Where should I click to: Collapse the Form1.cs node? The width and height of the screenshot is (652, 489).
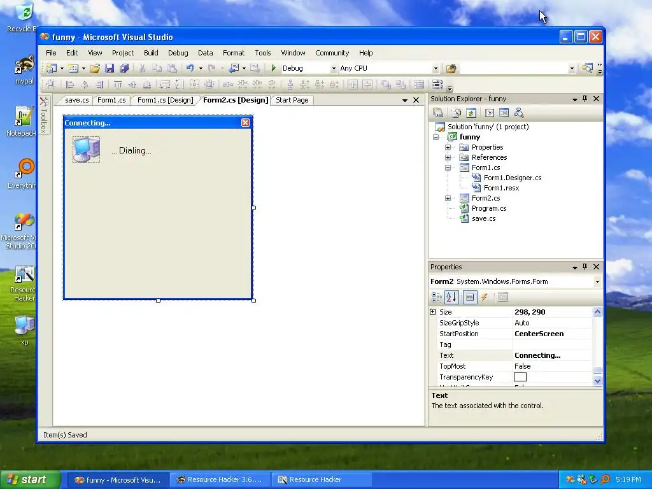click(x=448, y=167)
